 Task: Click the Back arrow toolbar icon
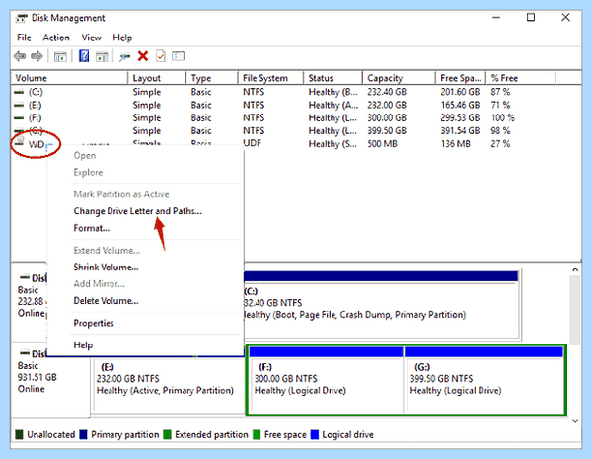(20, 56)
